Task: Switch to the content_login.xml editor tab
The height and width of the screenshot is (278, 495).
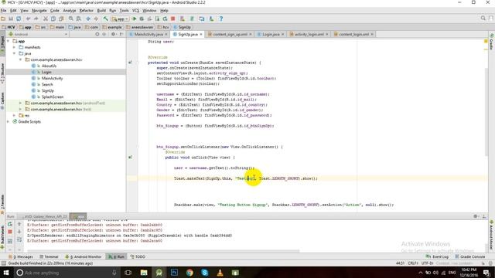Action: [353, 34]
